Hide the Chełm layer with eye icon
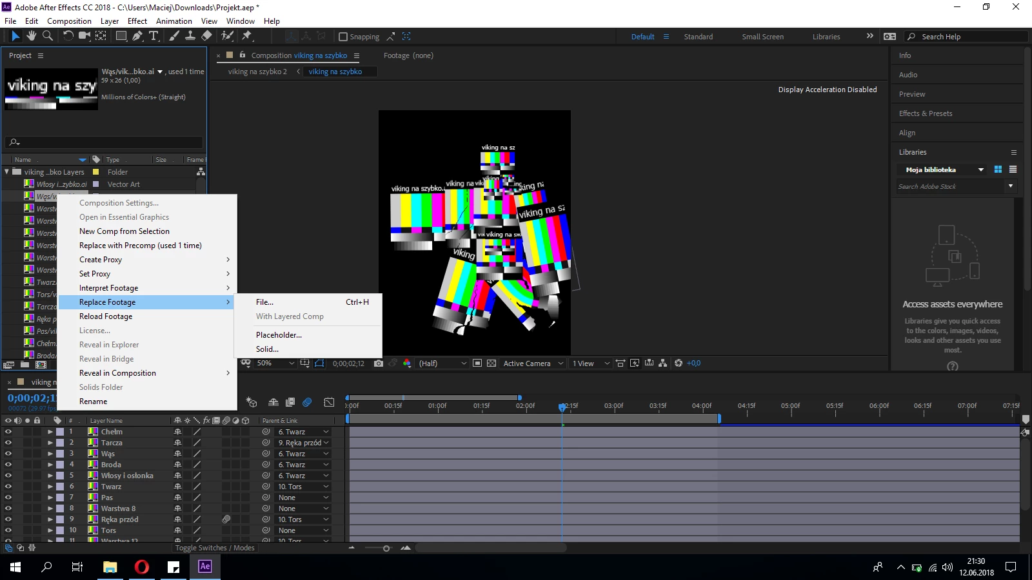The image size is (1032, 580). point(8,432)
